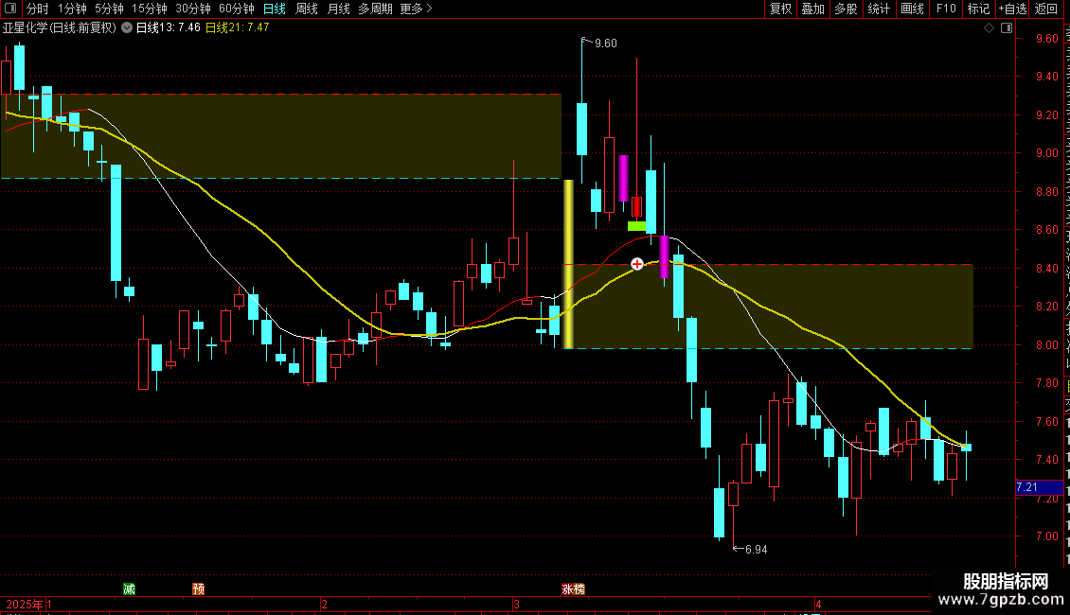This screenshot has height=615, width=1070.
Task: Click the 8.00 price axis label
Action: click(1047, 345)
